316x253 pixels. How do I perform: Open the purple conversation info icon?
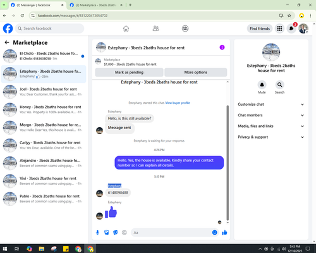[x=222, y=47]
